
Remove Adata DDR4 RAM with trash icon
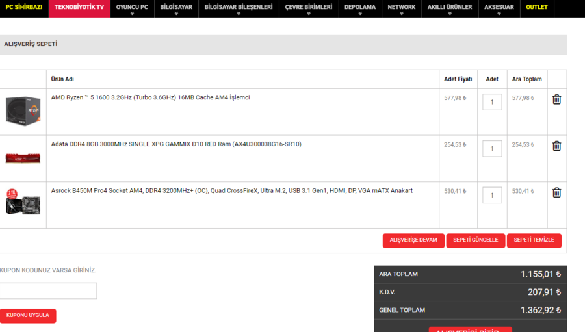[556, 146]
